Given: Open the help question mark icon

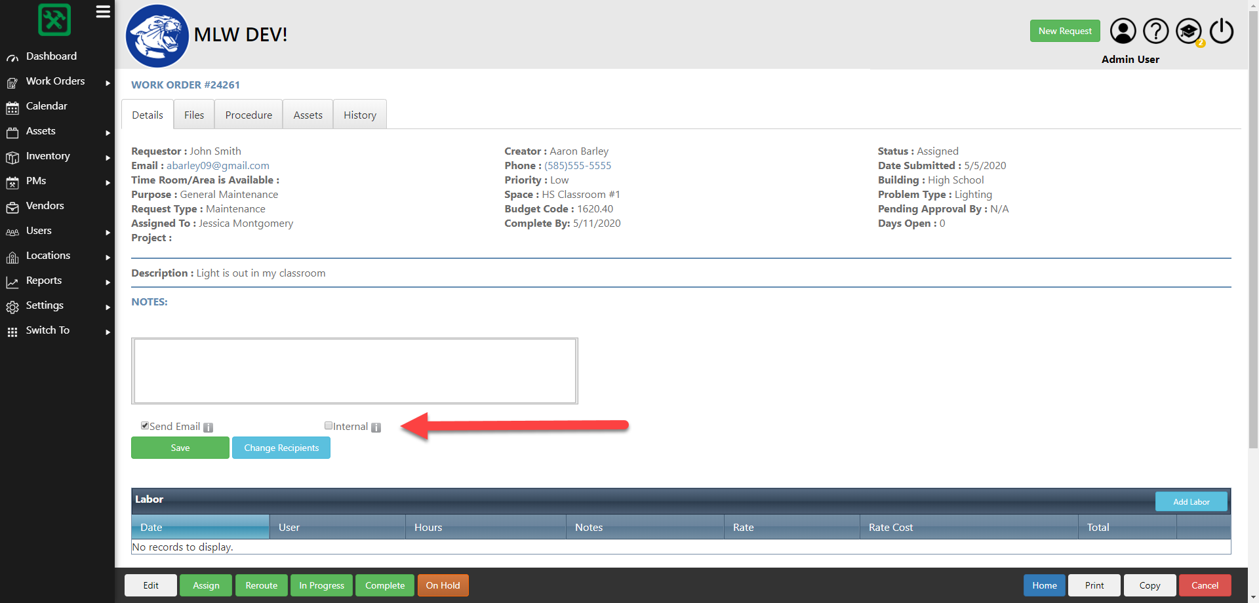Looking at the screenshot, I should pos(1155,30).
